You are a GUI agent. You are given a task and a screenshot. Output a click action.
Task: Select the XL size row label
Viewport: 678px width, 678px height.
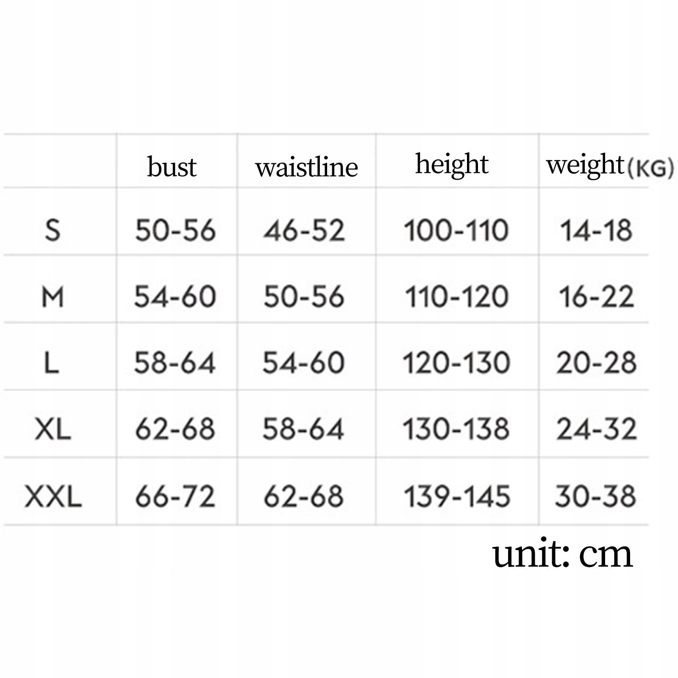click(53, 429)
